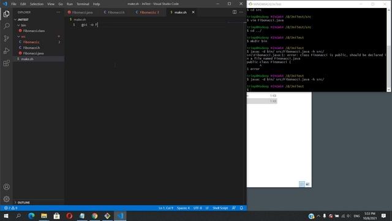Open the Help menu
The height and width of the screenshot is (221, 392).
tap(96, 4)
